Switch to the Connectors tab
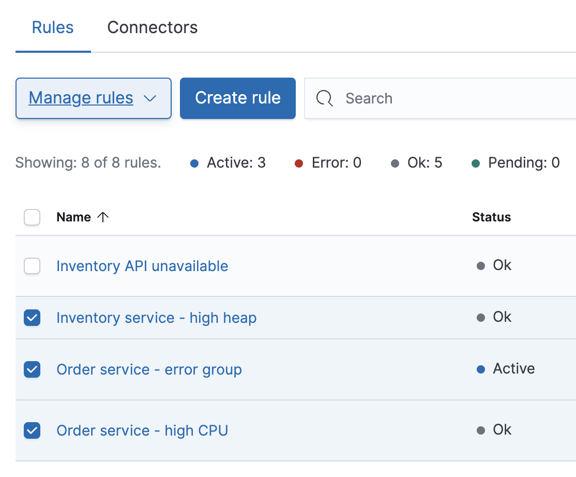The image size is (576, 477). [153, 27]
